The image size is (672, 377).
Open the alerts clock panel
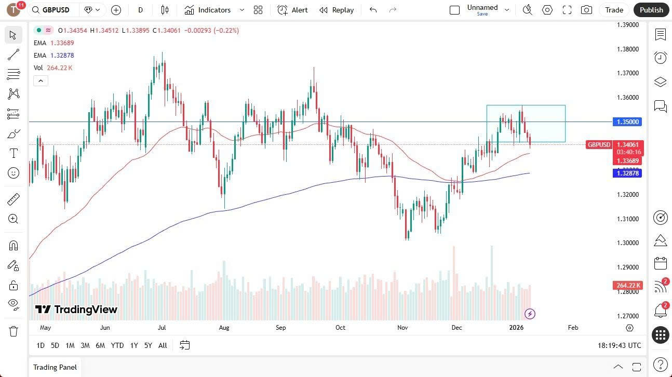[x=661, y=58]
